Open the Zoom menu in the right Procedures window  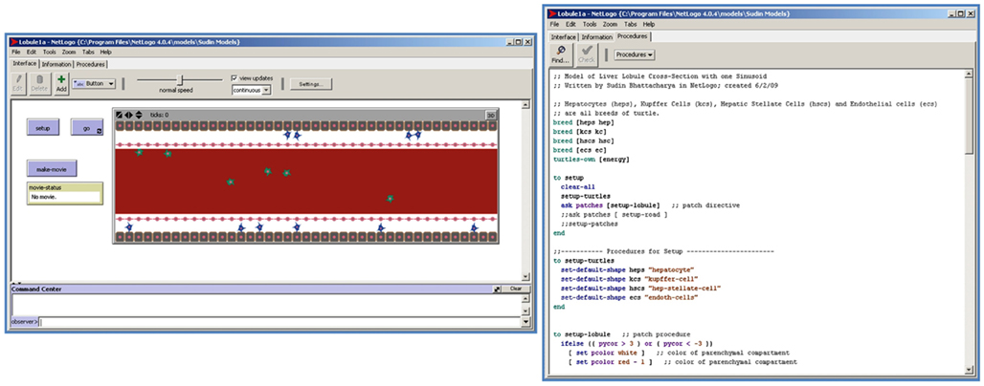(610, 24)
